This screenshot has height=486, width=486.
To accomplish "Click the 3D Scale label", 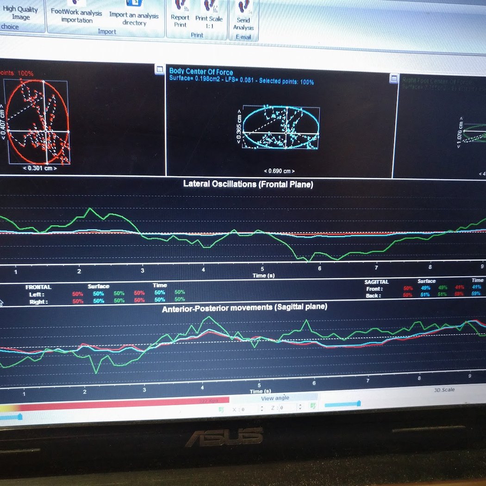I will 444,390.
